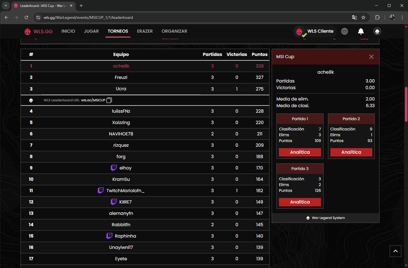
Task: Open Analítica for Partido 2
Action: click(351, 152)
